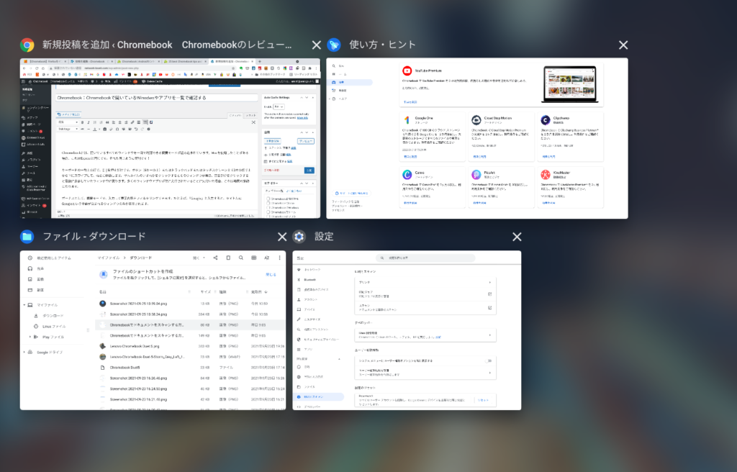This screenshot has height=472, width=737.
Task: Switch Files window to thumbnail grid view
Action: (x=254, y=258)
